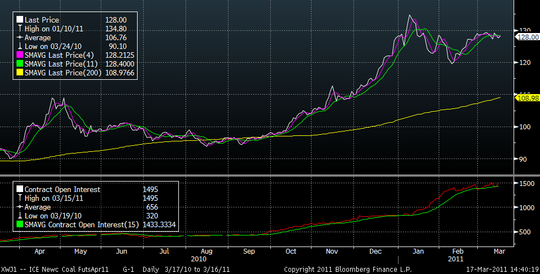Click the white Last Price legend swatch
This screenshot has height=274, width=540.
(x=20, y=19)
